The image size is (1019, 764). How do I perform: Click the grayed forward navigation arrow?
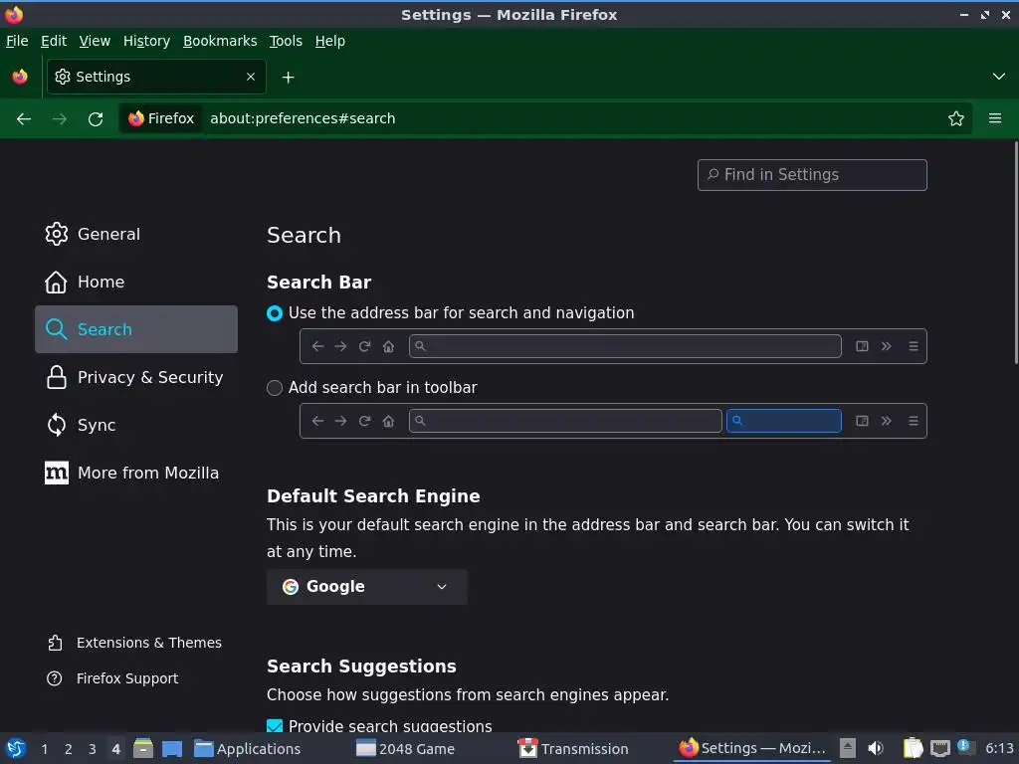point(59,119)
